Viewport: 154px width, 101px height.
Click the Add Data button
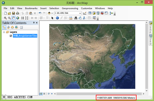click(49, 13)
